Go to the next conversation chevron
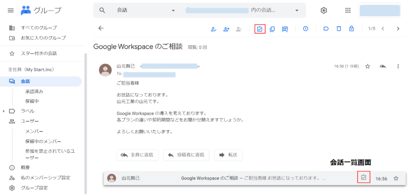 click(398, 29)
